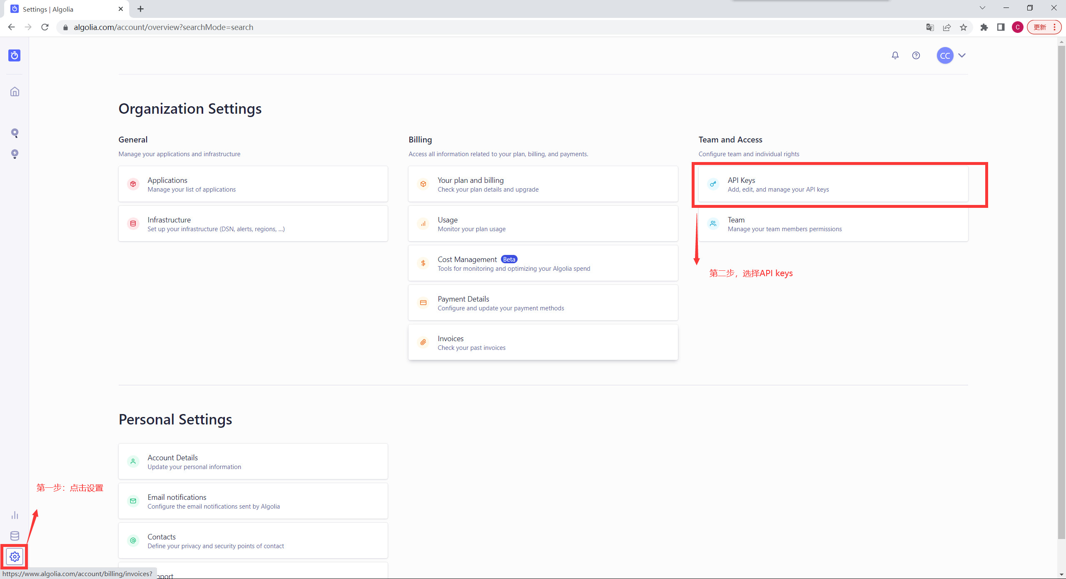The width and height of the screenshot is (1066, 579).
Task: Open the analytics bar-chart sidebar icon
Action: (15, 515)
